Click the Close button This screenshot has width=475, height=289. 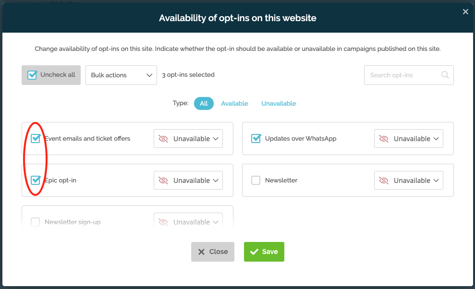tap(213, 252)
